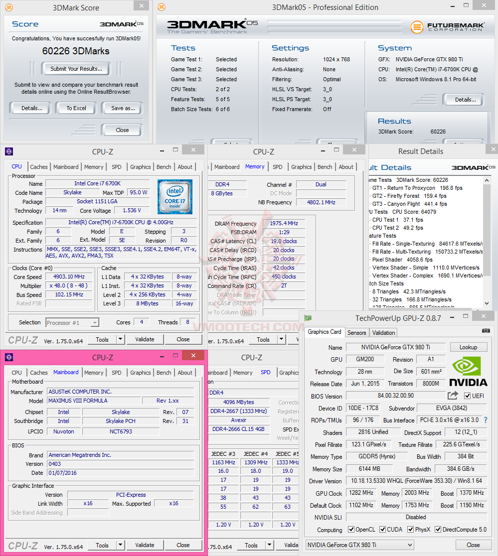This screenshot has width=498, height=556.
Task: Click the BIOS date 01/07/2016
Action: 121,473
